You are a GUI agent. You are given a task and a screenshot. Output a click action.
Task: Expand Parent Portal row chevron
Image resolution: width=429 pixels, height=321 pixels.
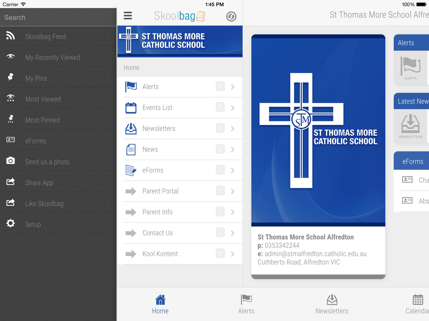click(x=233, y=191)
